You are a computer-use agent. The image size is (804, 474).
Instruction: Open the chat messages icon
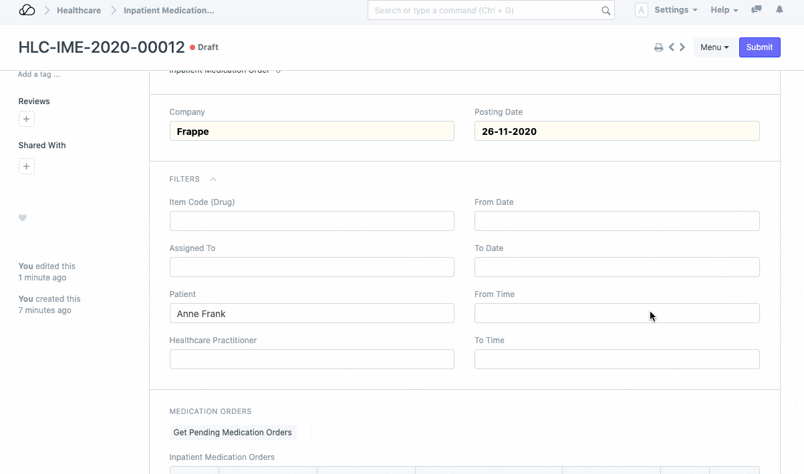pyautogui.click(x=757, y=10)
